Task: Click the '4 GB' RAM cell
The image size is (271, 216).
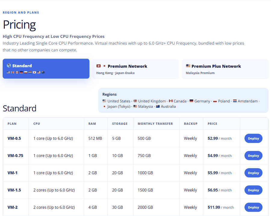Action: (93, 207)
